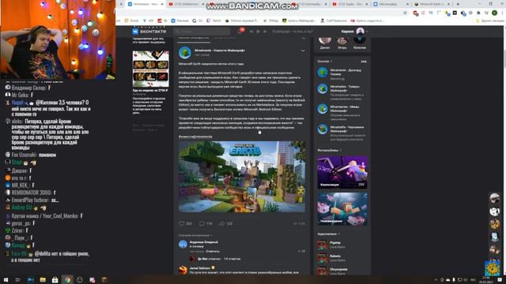Open the sushi advertisement image in sidebar
Viewport: 506px width, 284px height.
[150, 69]
